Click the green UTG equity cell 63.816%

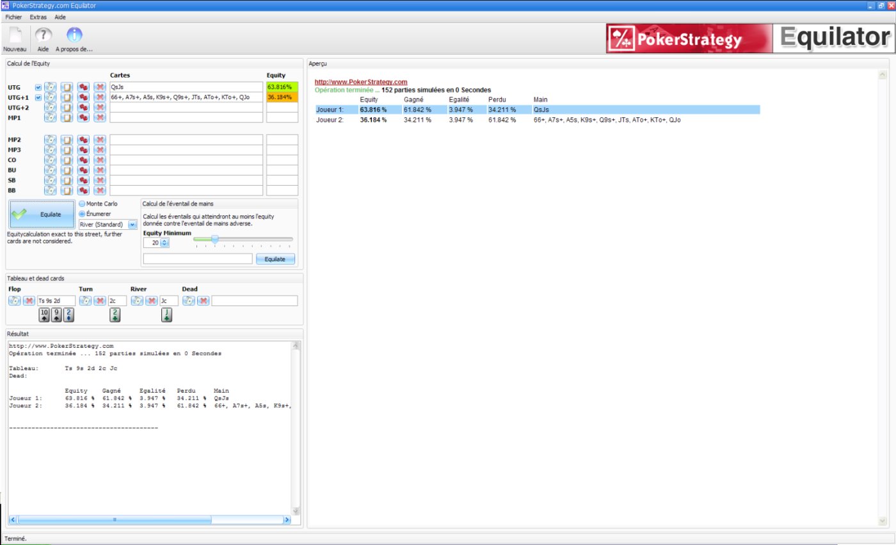tap(282, 87)
